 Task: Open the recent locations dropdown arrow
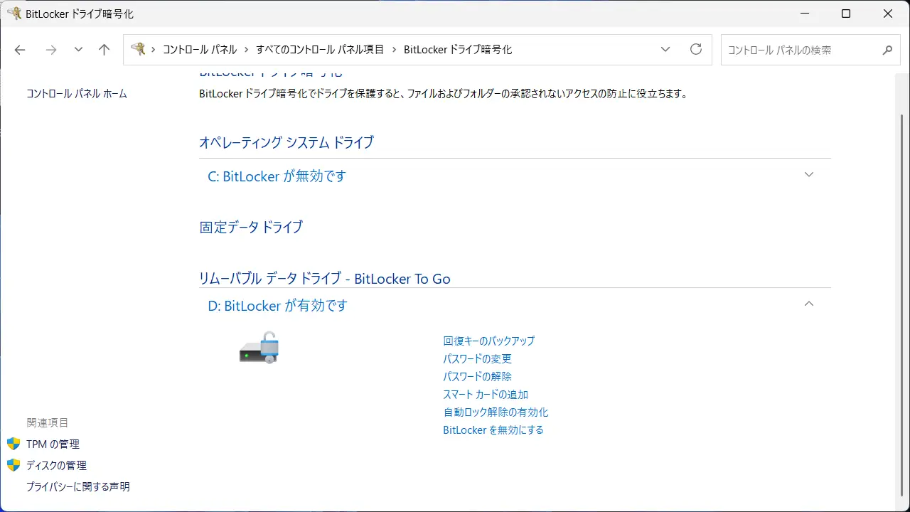[78, 50]
